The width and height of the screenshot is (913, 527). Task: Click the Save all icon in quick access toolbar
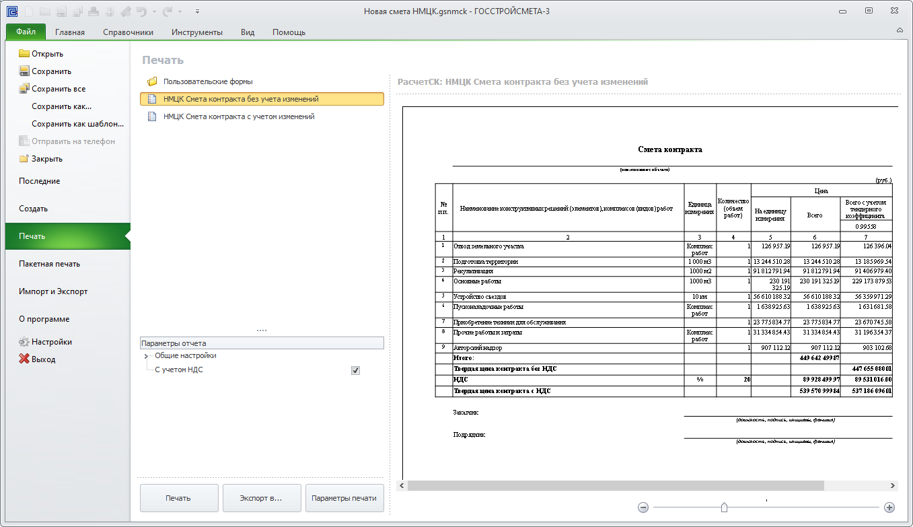(x=77, y=11)
